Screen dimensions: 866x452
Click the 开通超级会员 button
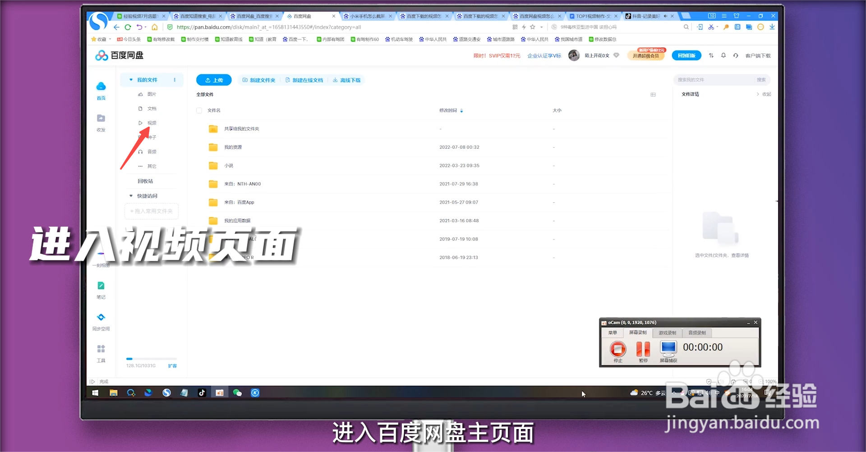(646, 56)
